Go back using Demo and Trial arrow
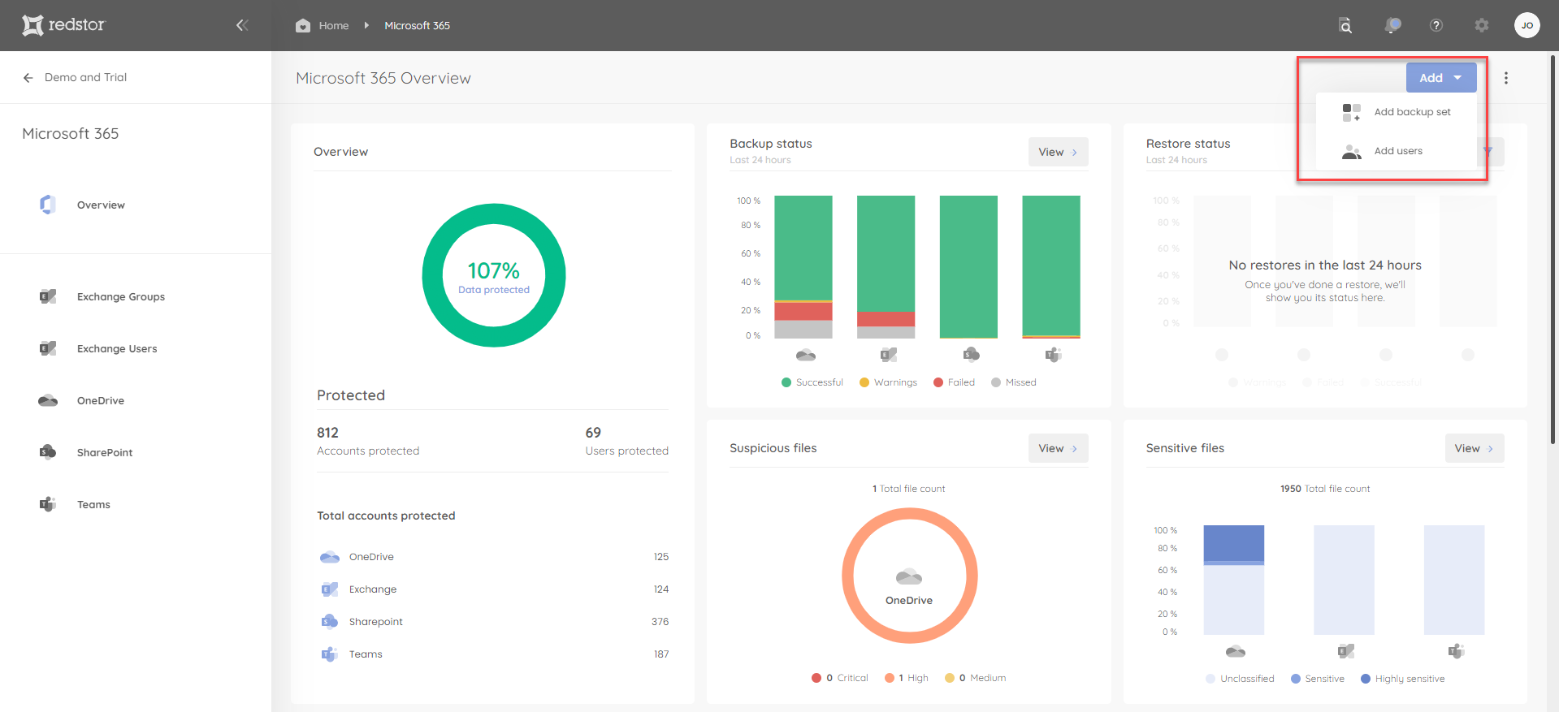This screenshot has width=1559, height=712. (28, 77)
